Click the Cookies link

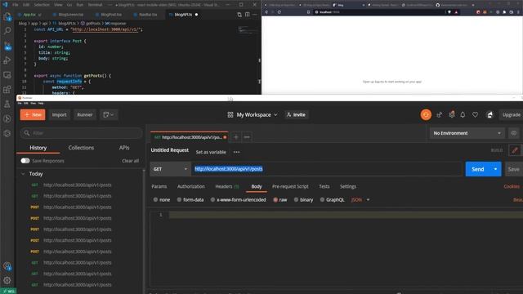click(x=512, y=186)
